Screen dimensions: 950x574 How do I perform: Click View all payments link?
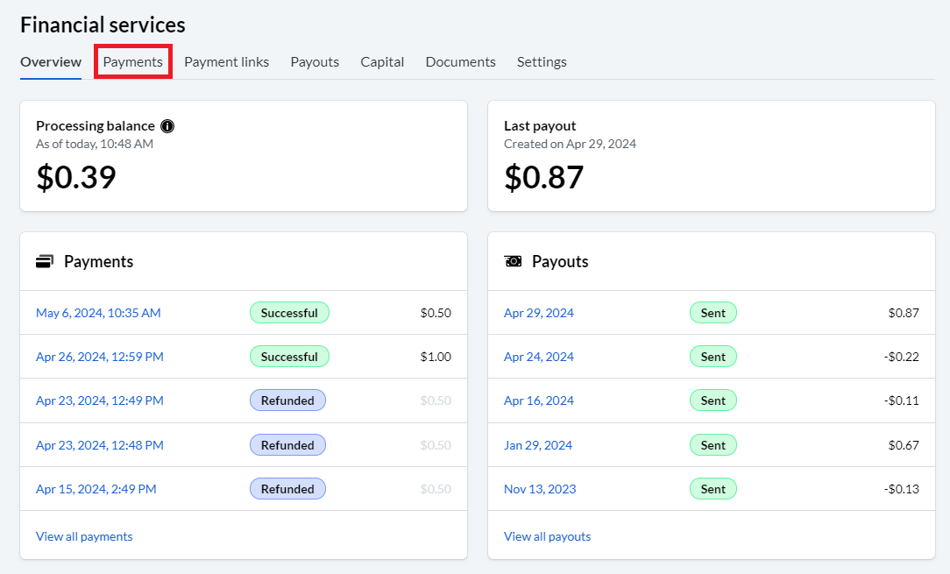[84, 536]
